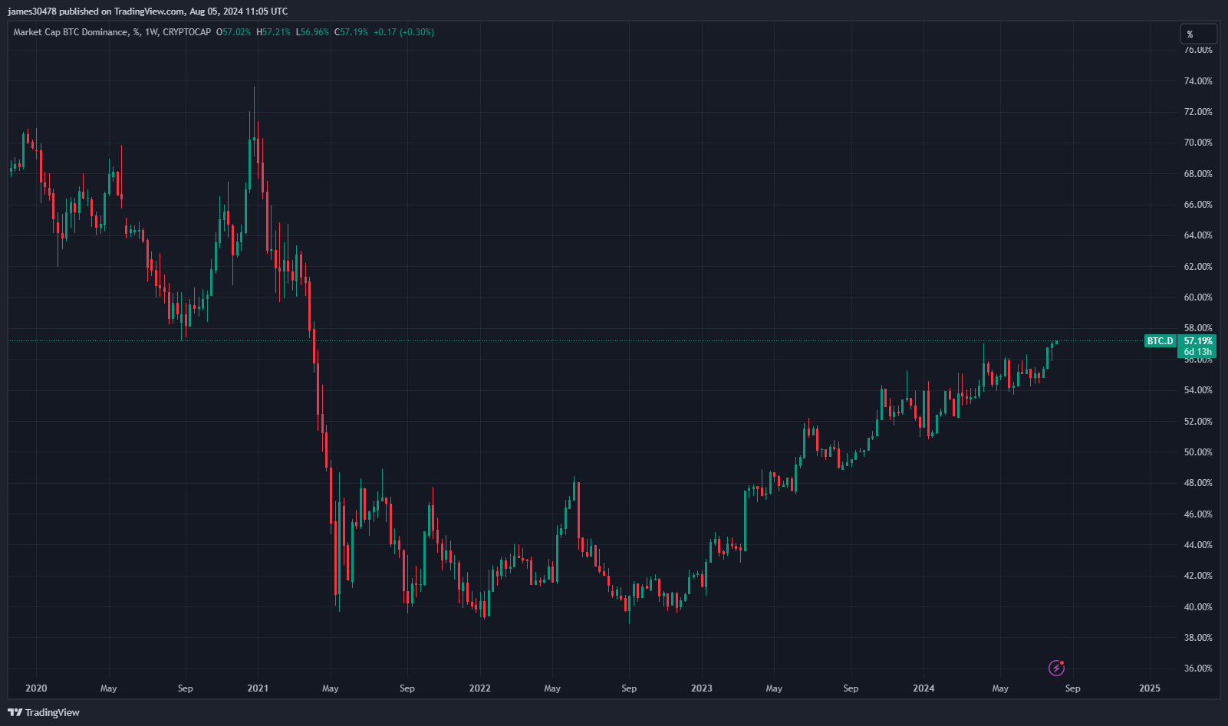This screenshot has height=726, width=1228.
Task: Click the 66.00% price scale label
Action: [x=1198, y=205]
